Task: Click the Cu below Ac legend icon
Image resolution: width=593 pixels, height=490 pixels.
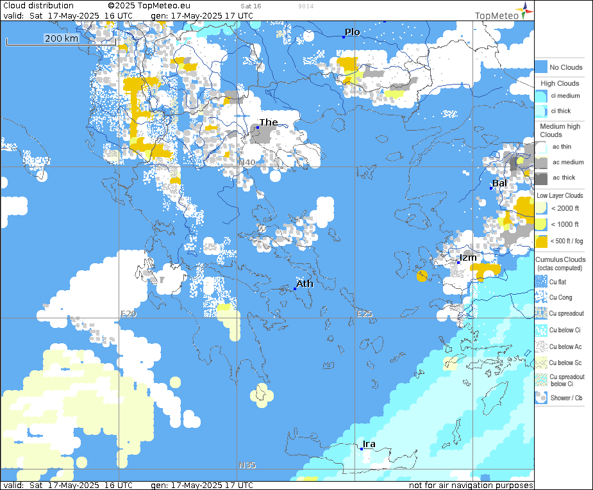Action: pyautogui.click(x=541, y=347)
